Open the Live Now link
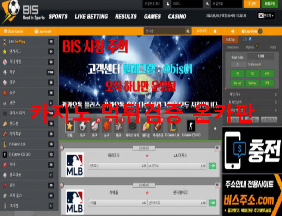The image size is (282, 216). pos(252,31)
